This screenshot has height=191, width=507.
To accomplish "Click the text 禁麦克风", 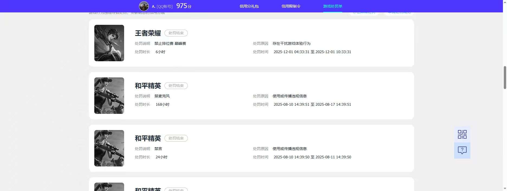I will 162,96.
